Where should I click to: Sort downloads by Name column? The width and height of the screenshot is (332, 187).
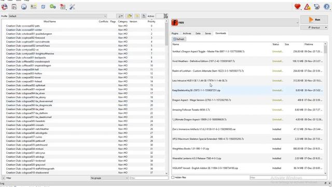pos(176,44)
